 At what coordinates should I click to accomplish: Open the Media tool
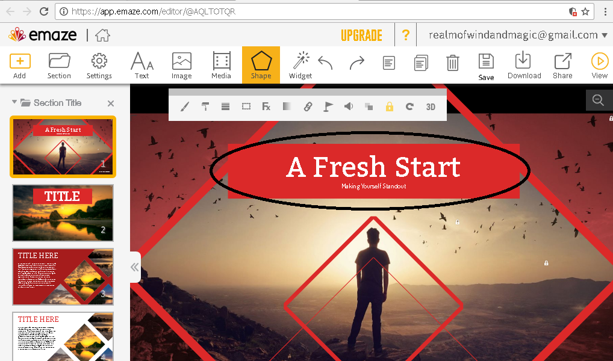[221, 65]
